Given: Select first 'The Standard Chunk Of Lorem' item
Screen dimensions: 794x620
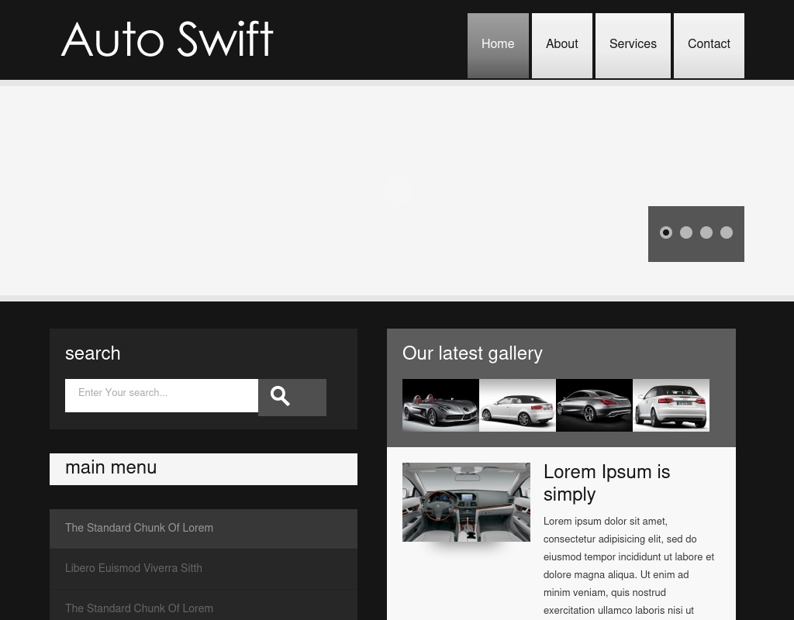Looking at the screenshot, I should [x=139, y=529].
